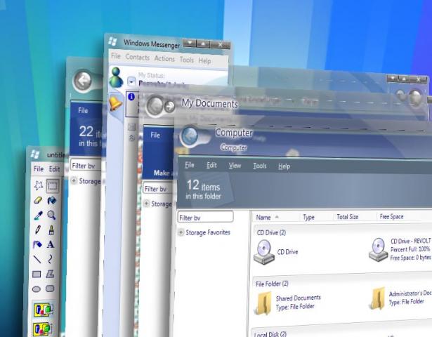Screen dimensions: 432x337
Task: Pick the Eraser tool in Paint
Action: [37, 200]
